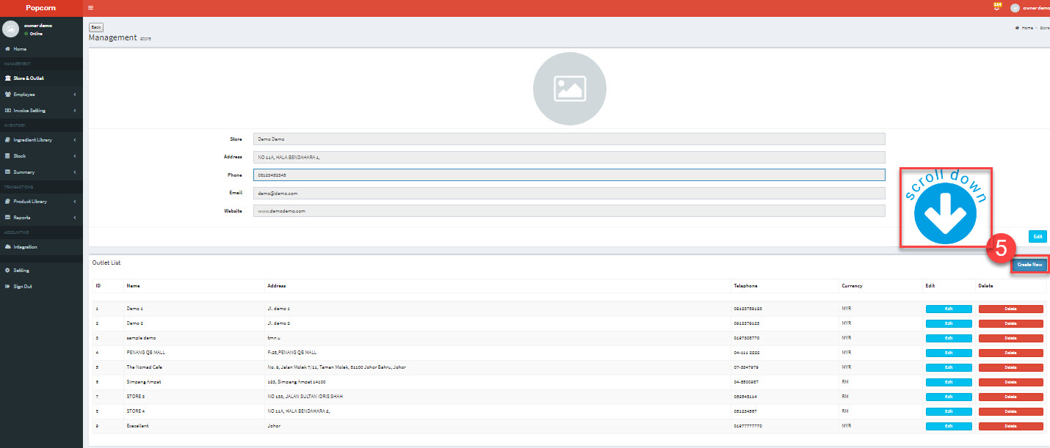Click the Sign Out icon in sidebar
The width and height of the screenshot is (1050, 448).
(x=7, y=287)
